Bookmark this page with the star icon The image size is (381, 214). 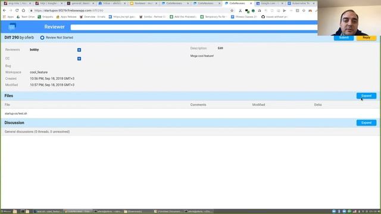pyautogui.click(x=232, y=11)
